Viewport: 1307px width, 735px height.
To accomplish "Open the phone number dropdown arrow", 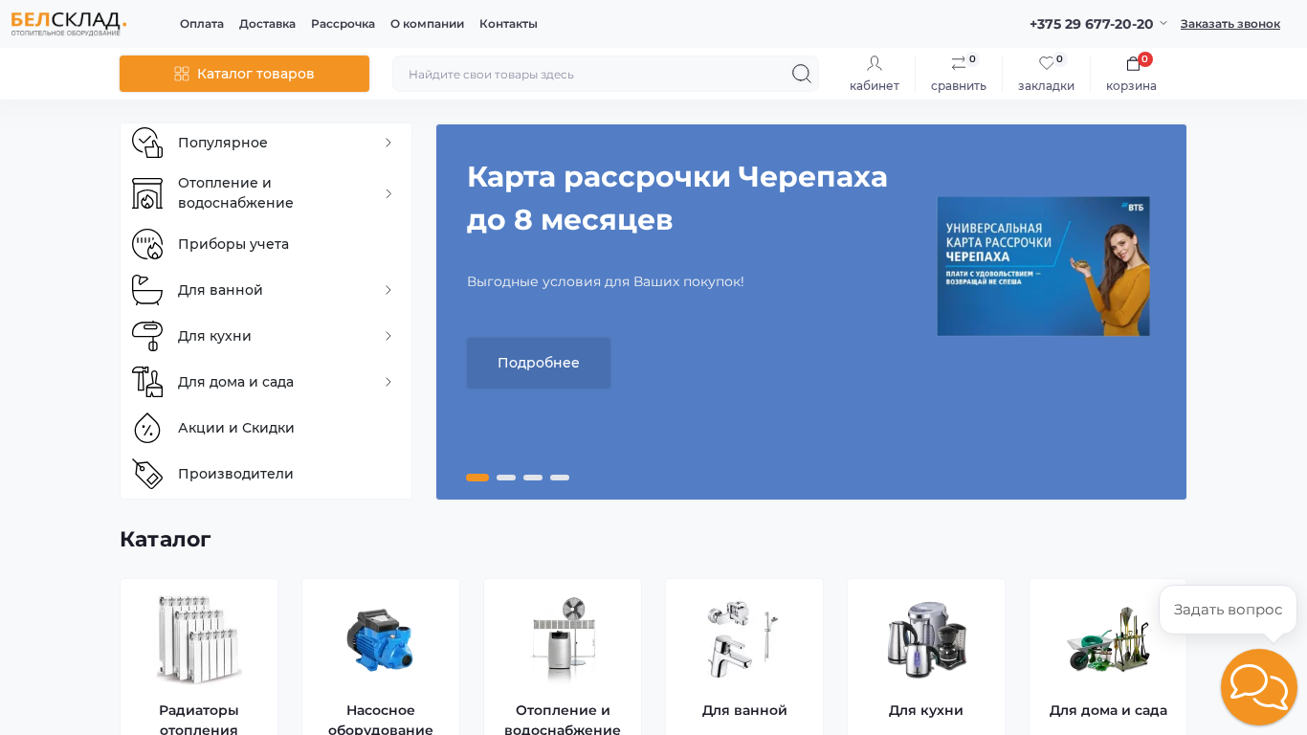I will (x=1163, y=23).
